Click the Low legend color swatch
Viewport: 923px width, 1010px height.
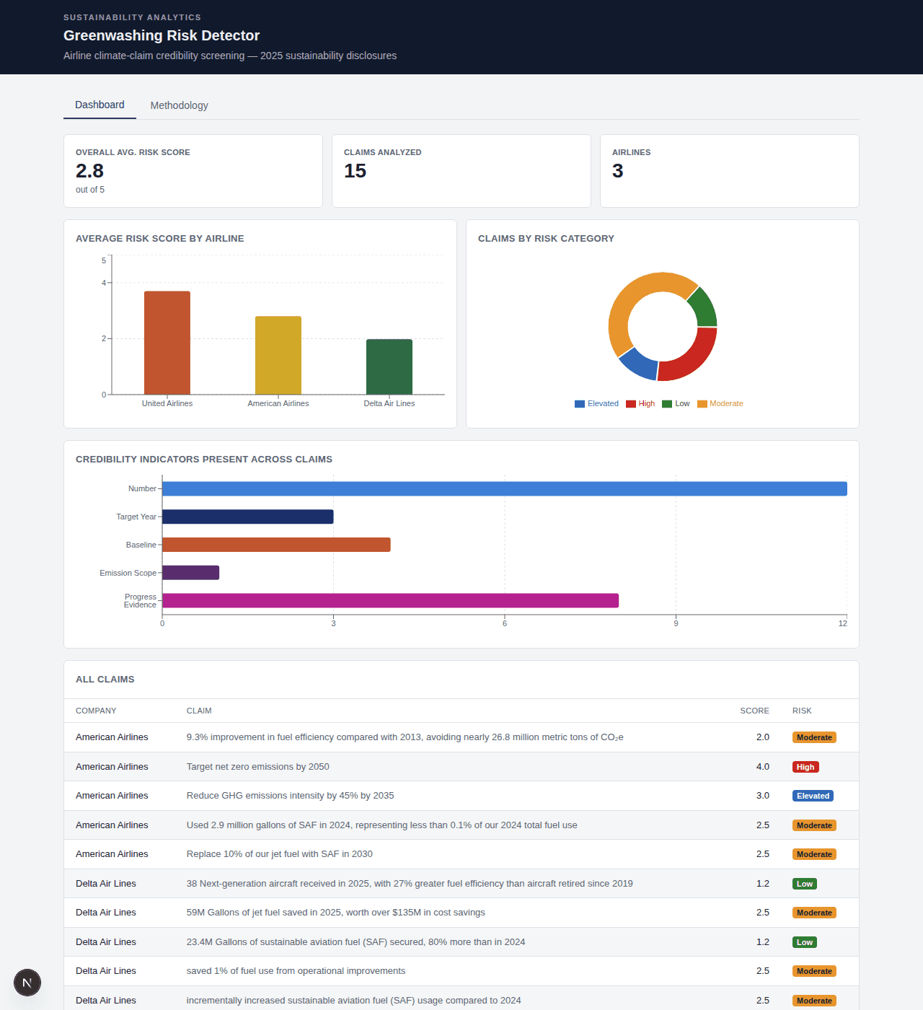(667, 404)
